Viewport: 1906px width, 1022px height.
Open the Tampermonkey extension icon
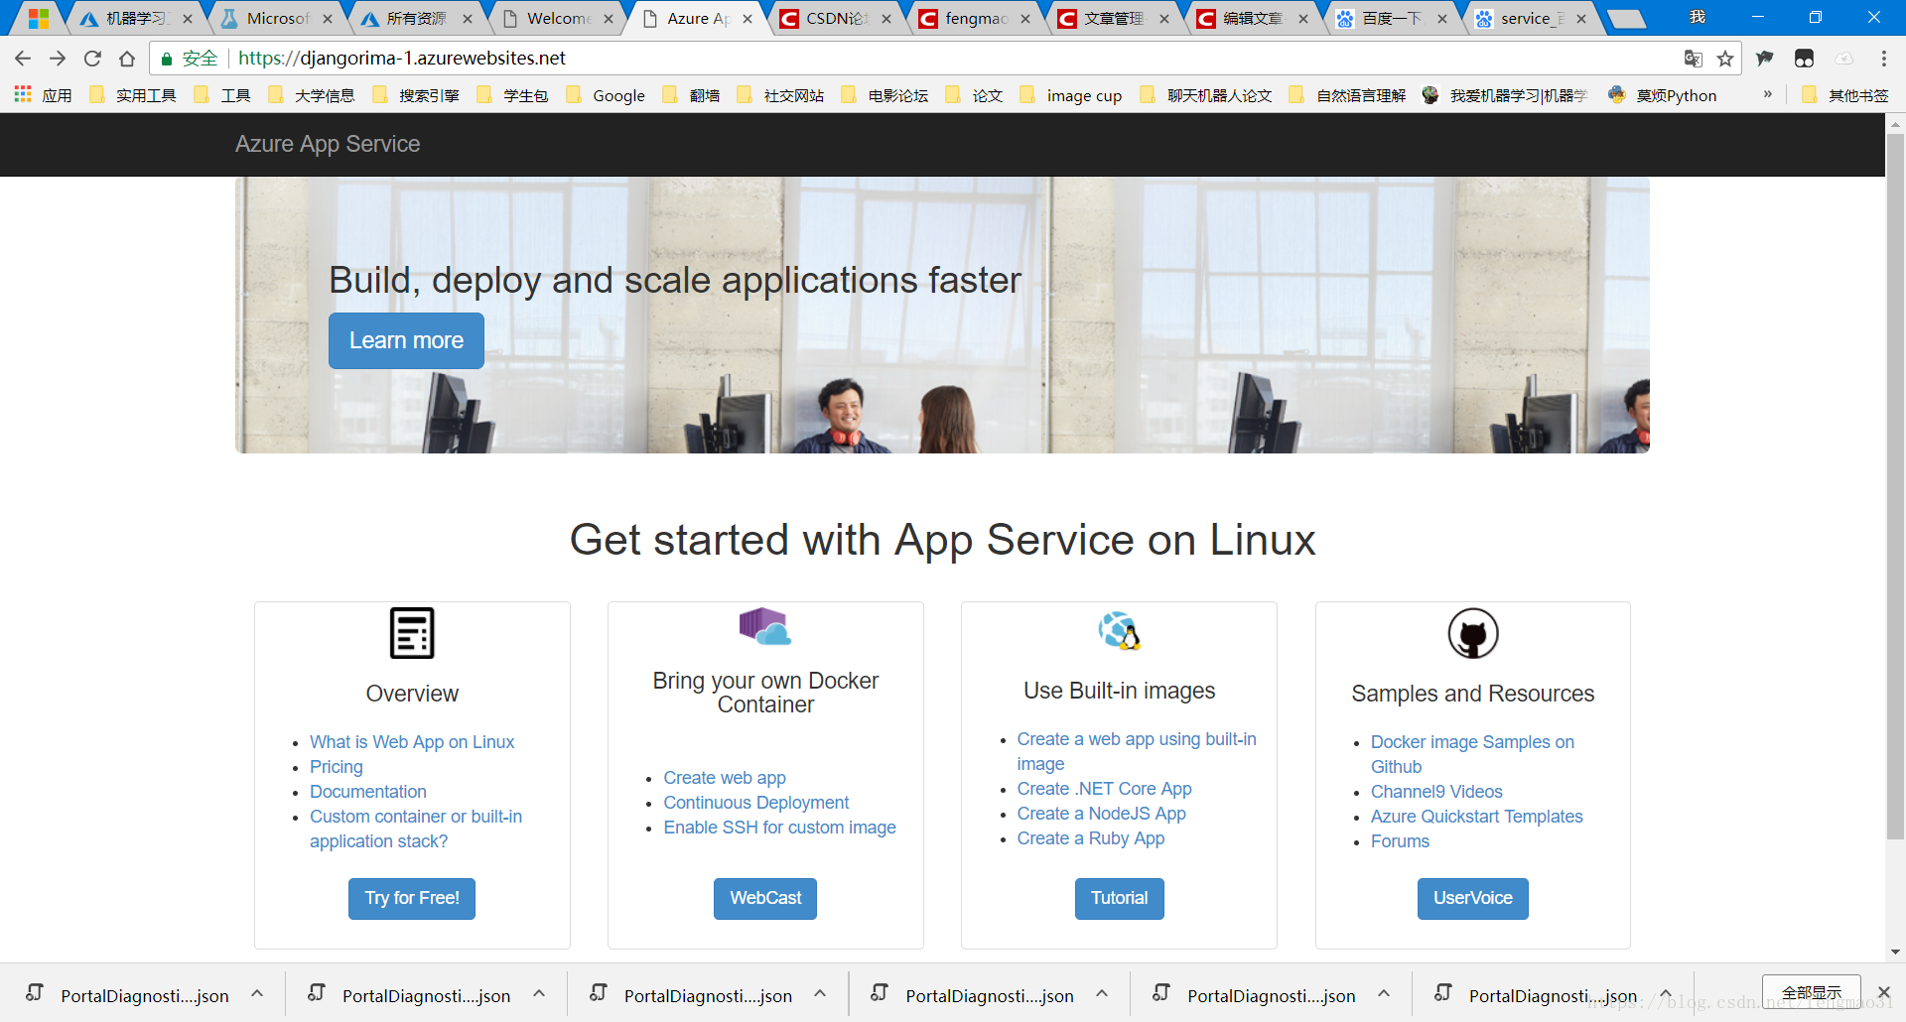tap(1805, 59)
